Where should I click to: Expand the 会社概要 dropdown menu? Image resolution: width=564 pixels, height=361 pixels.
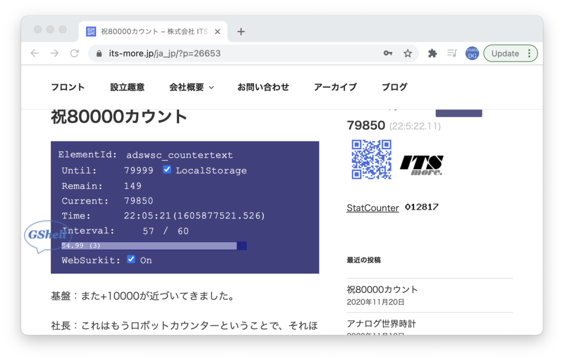(x=191, y=87)
